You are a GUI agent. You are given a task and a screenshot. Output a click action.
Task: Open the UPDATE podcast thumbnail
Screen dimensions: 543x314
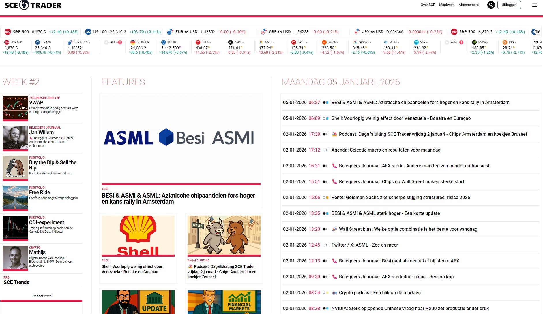[x=138, y=302]
